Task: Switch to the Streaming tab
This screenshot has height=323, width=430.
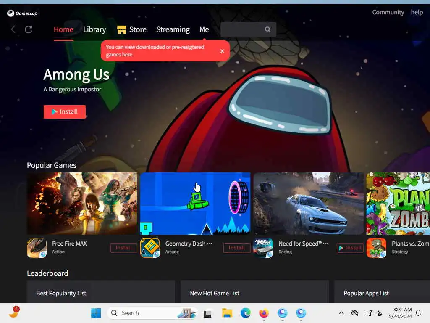Action: [x=173, y=29]
